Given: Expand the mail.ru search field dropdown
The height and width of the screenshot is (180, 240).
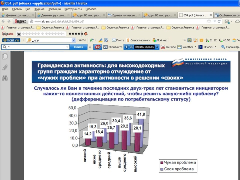Looking at the screenshot, I should pos(73,40).
